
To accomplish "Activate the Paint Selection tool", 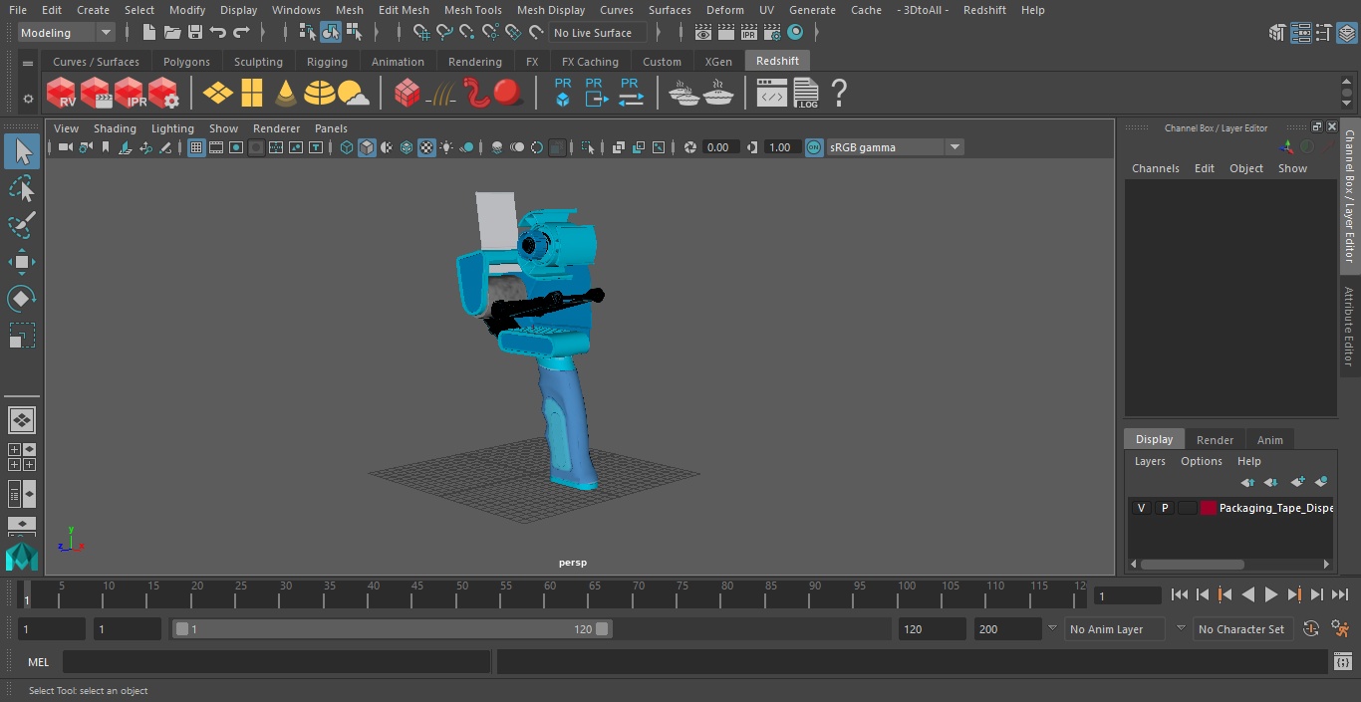I will coord(22,225).
